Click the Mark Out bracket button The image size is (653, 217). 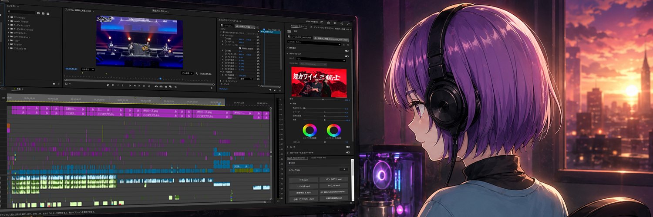coord(122,85)
